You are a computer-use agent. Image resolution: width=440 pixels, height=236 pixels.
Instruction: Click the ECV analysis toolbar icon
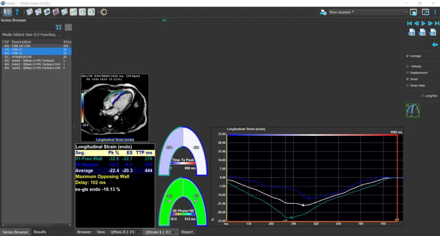tap(73, 12)
